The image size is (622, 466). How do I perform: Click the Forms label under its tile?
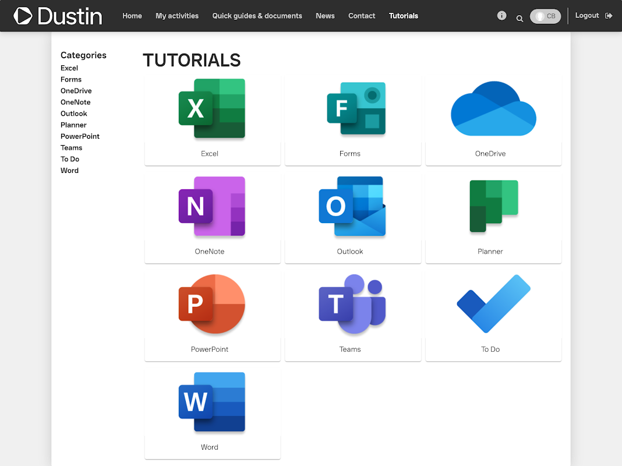click(350, 154)
